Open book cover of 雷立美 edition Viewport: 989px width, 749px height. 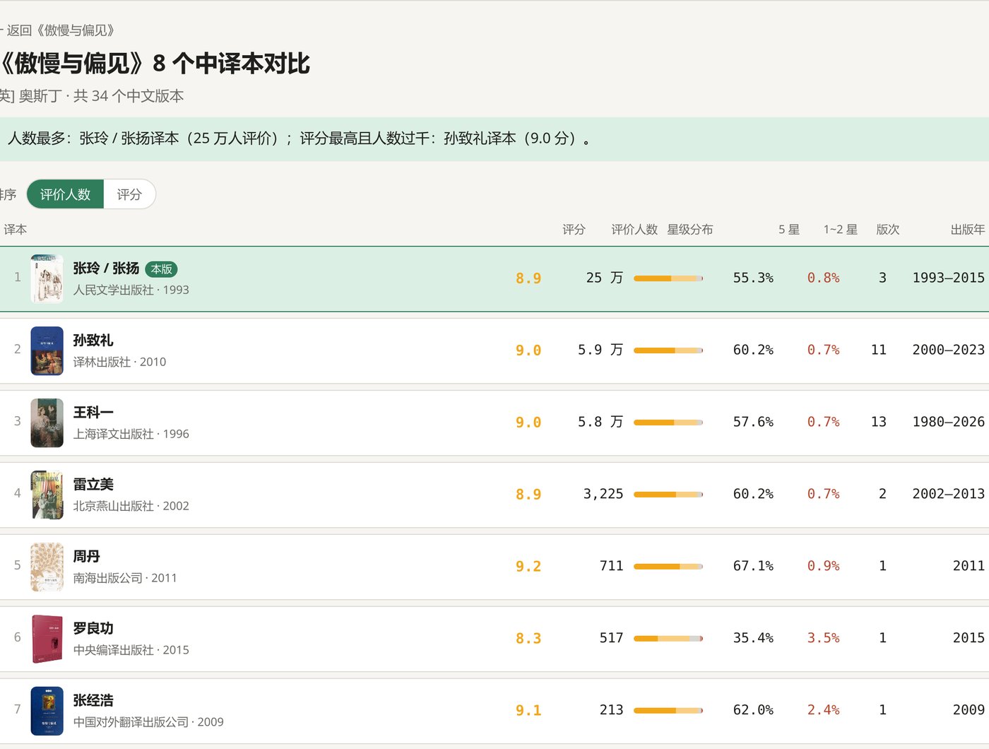(x=47, y=495)
